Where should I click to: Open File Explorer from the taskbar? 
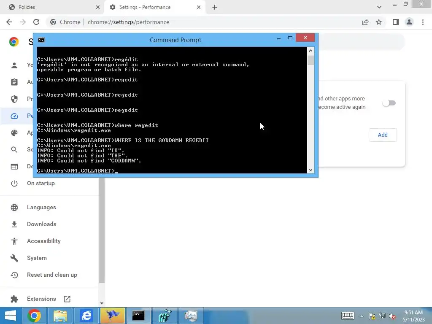pos(60,316)
